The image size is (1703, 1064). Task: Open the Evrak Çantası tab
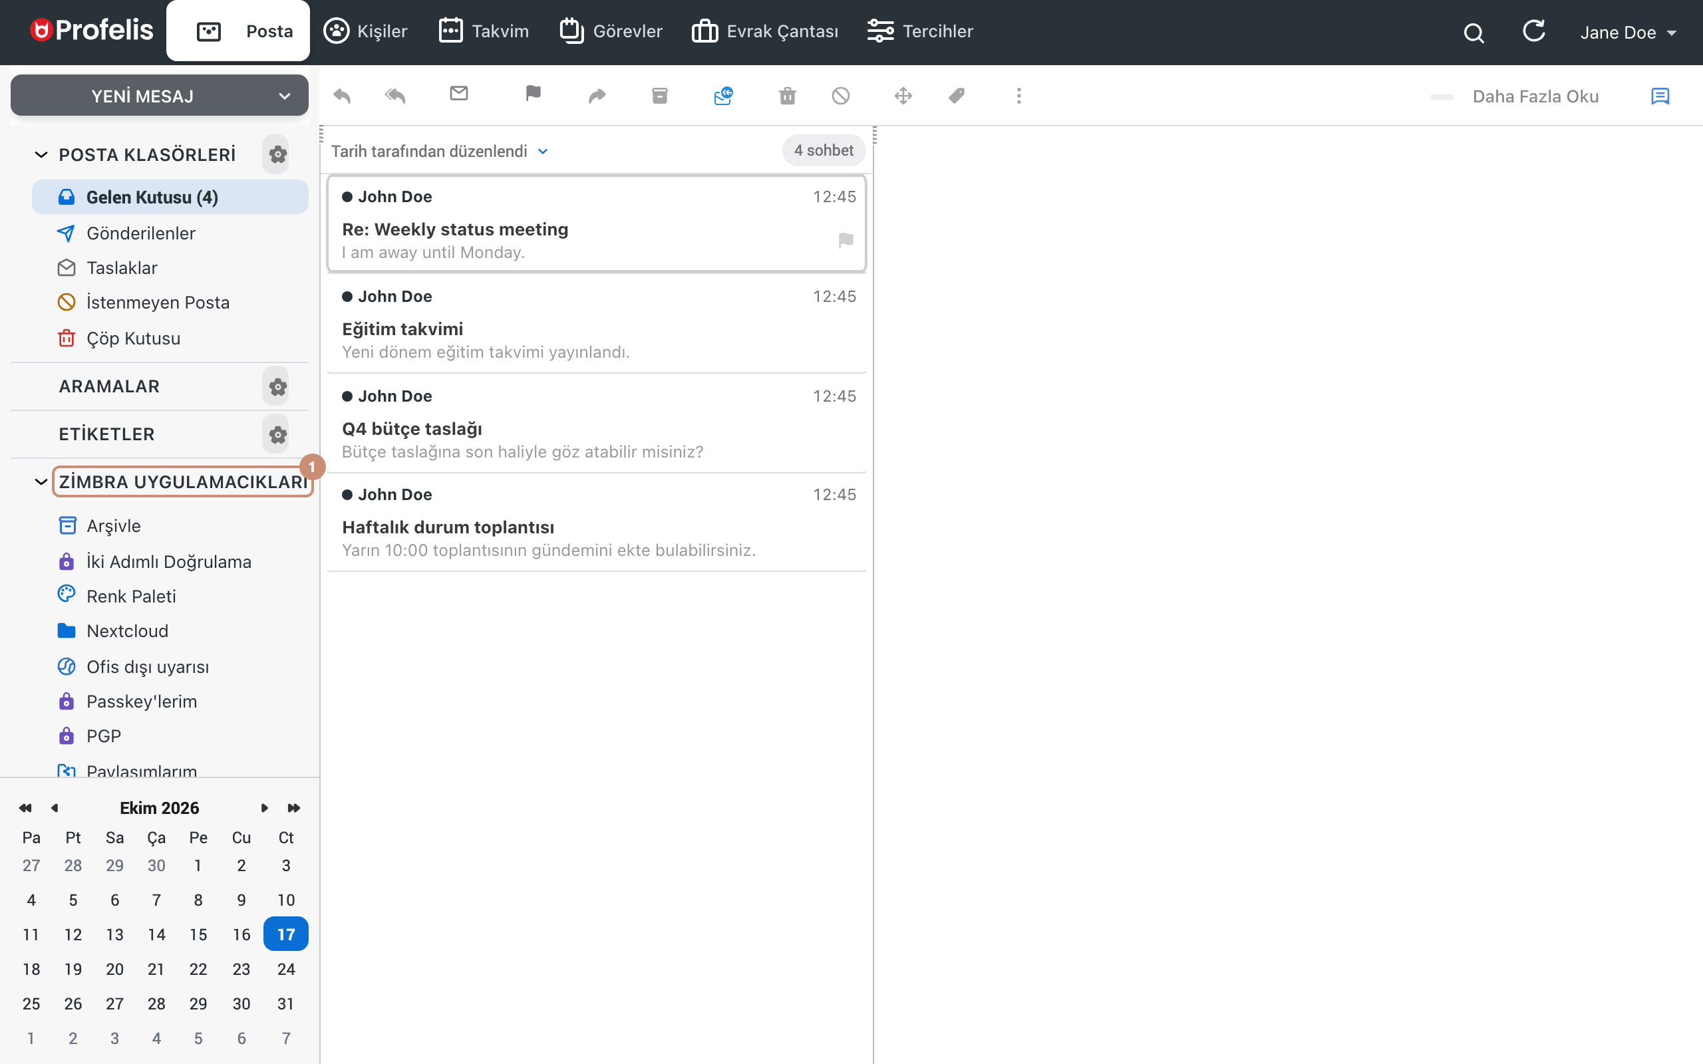point(765,31)
